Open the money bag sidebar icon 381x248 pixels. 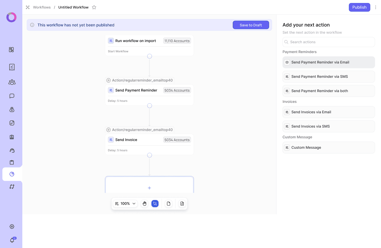12,109
